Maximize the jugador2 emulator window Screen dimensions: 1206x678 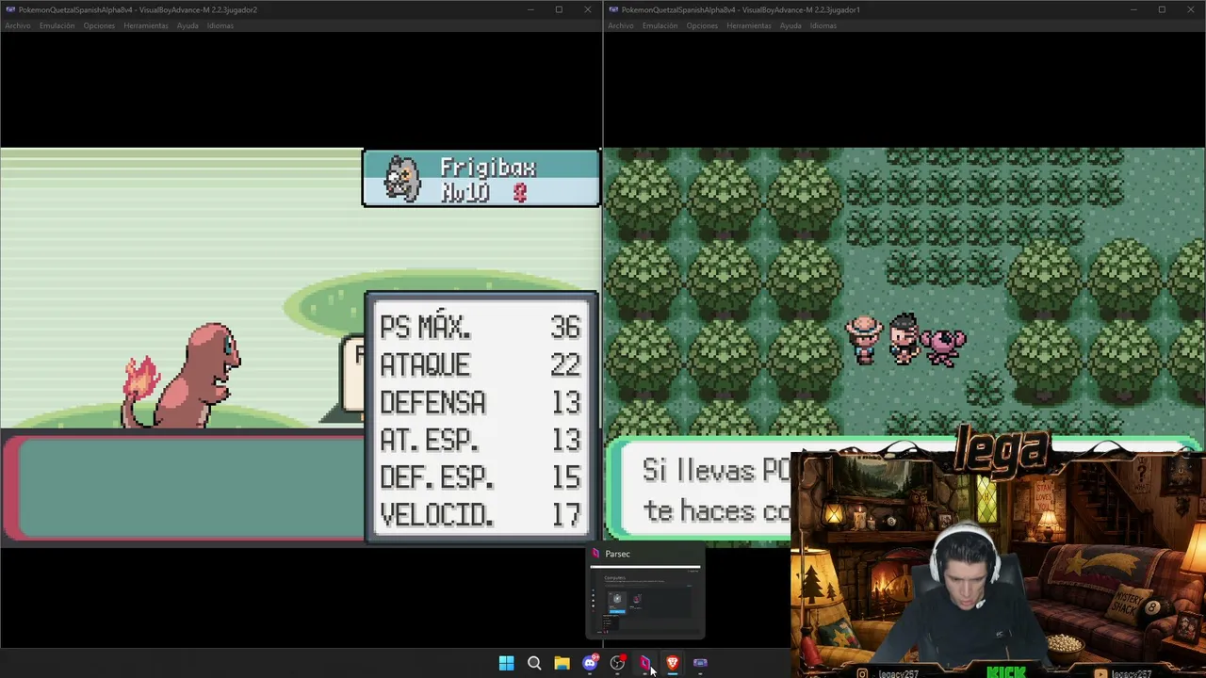pos(559,9)
